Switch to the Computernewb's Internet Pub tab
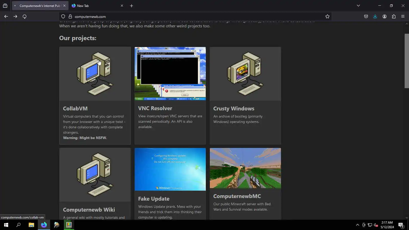409x230 pixels. point(40,6)
